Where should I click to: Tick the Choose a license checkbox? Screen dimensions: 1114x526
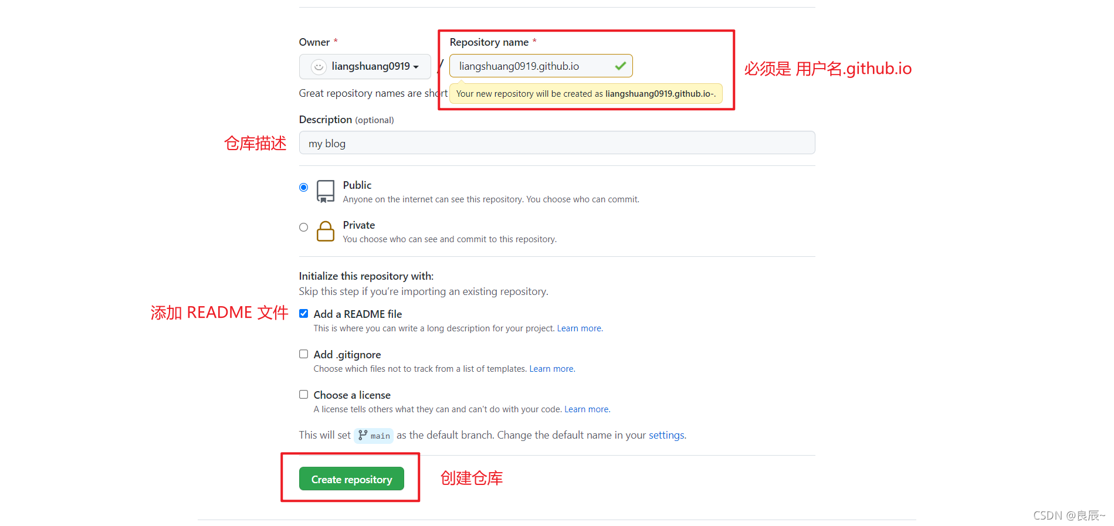303,395
